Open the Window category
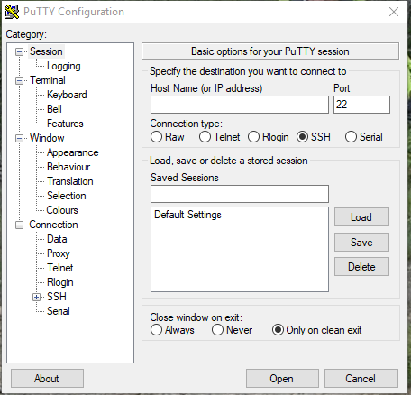This screenshot has width=411, height=395. (47, 138)
